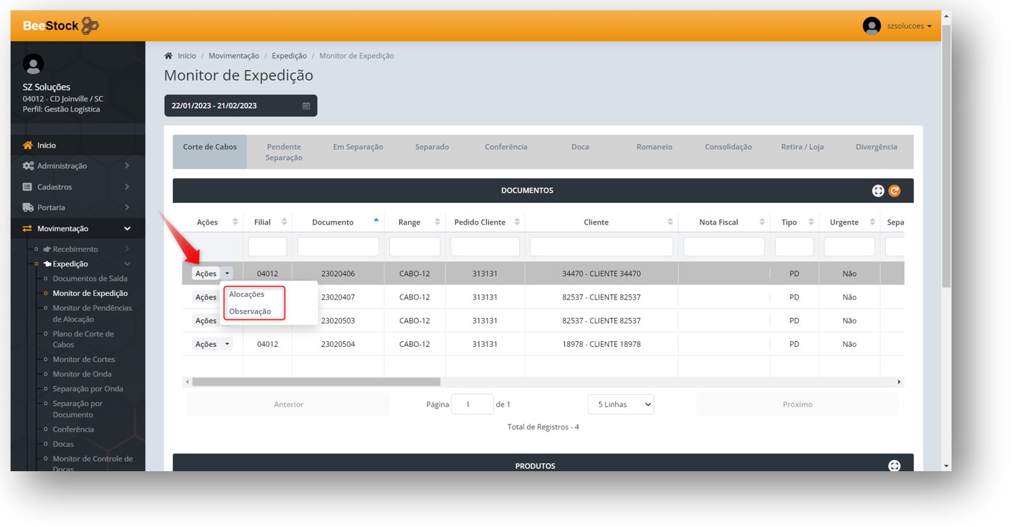Click the user avatar in top bar

point(872,26)
